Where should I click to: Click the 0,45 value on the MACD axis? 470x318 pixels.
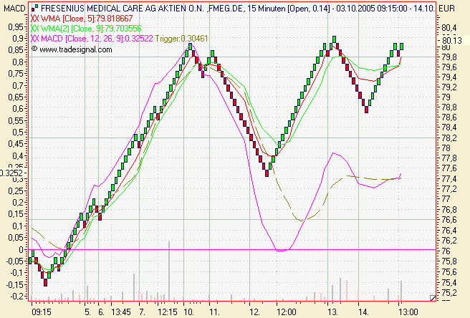[x=17, y=144]
